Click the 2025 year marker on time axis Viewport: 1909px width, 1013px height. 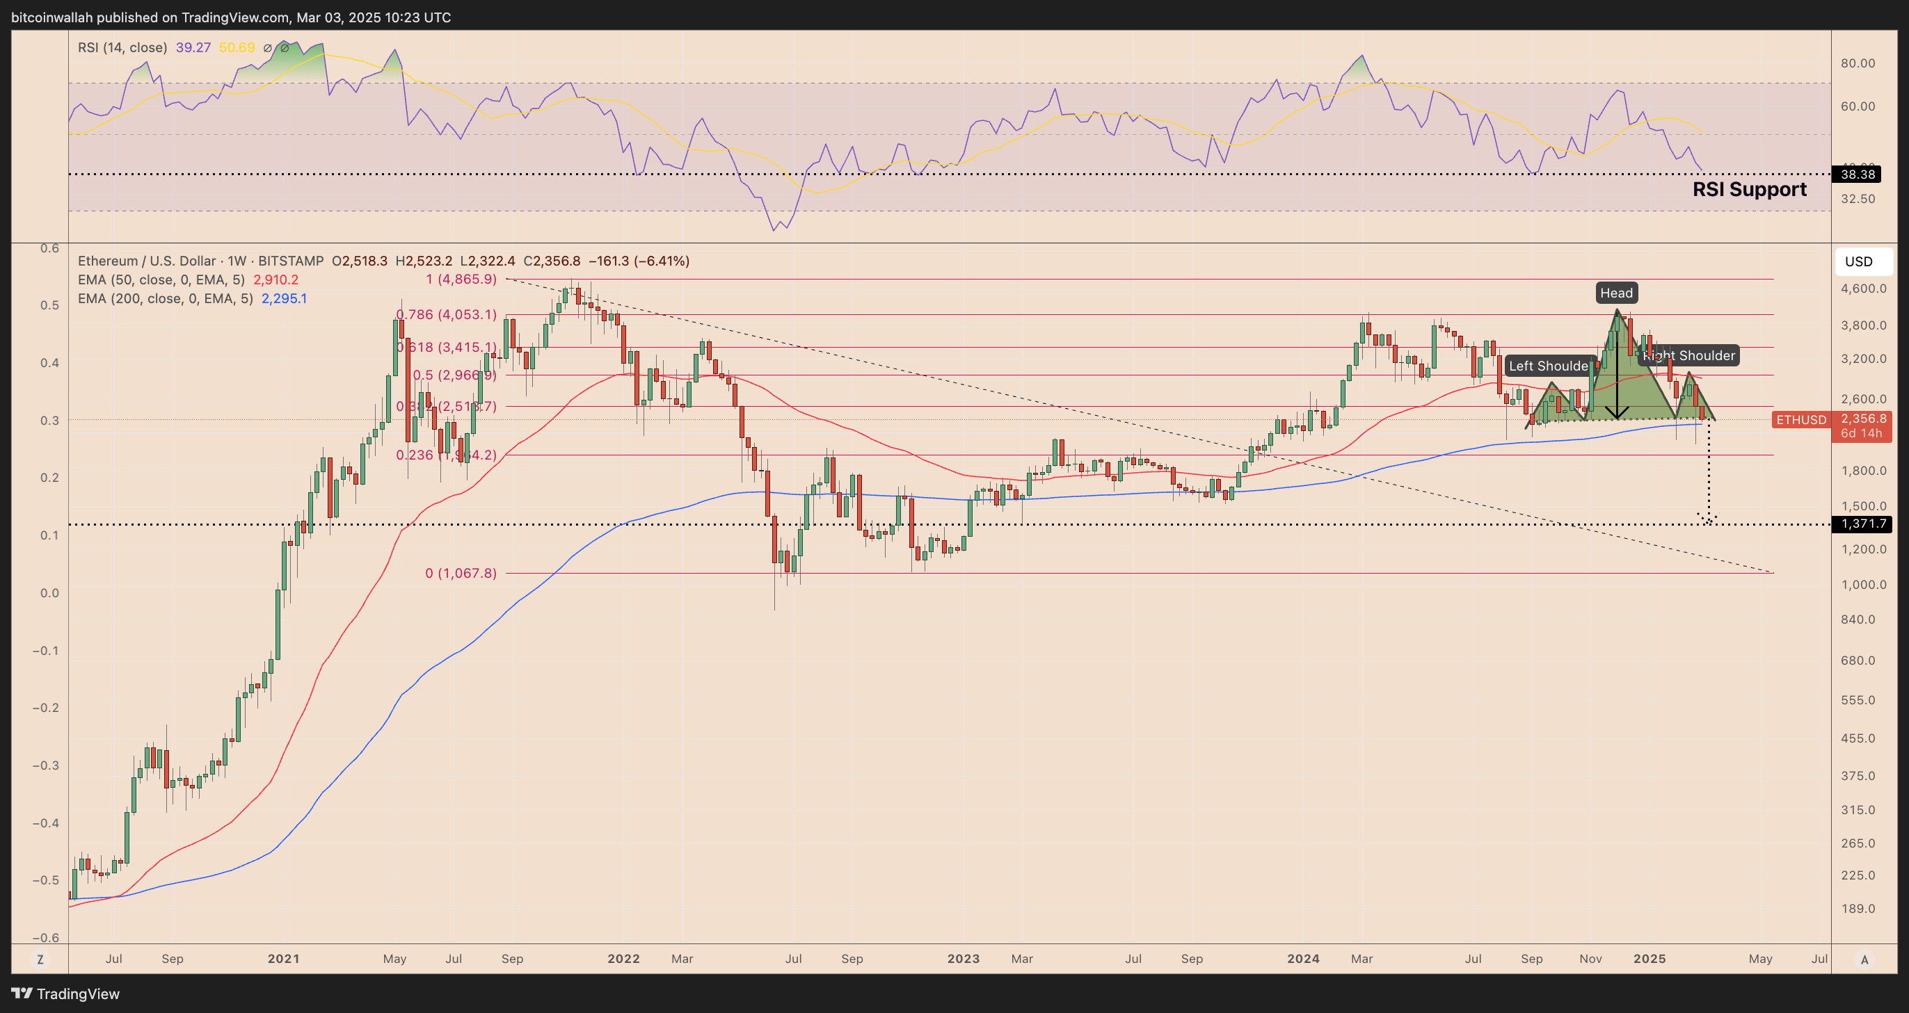click(1650, 959)
